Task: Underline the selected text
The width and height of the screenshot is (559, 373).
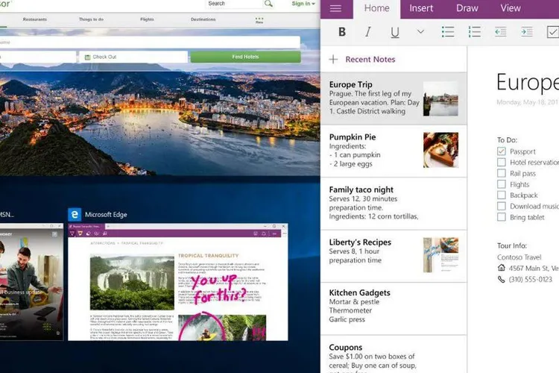Action: (394, 32)
